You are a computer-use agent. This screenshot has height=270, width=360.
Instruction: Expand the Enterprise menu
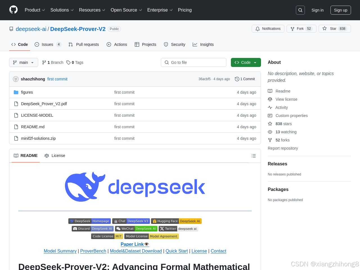tap(160, 10)
